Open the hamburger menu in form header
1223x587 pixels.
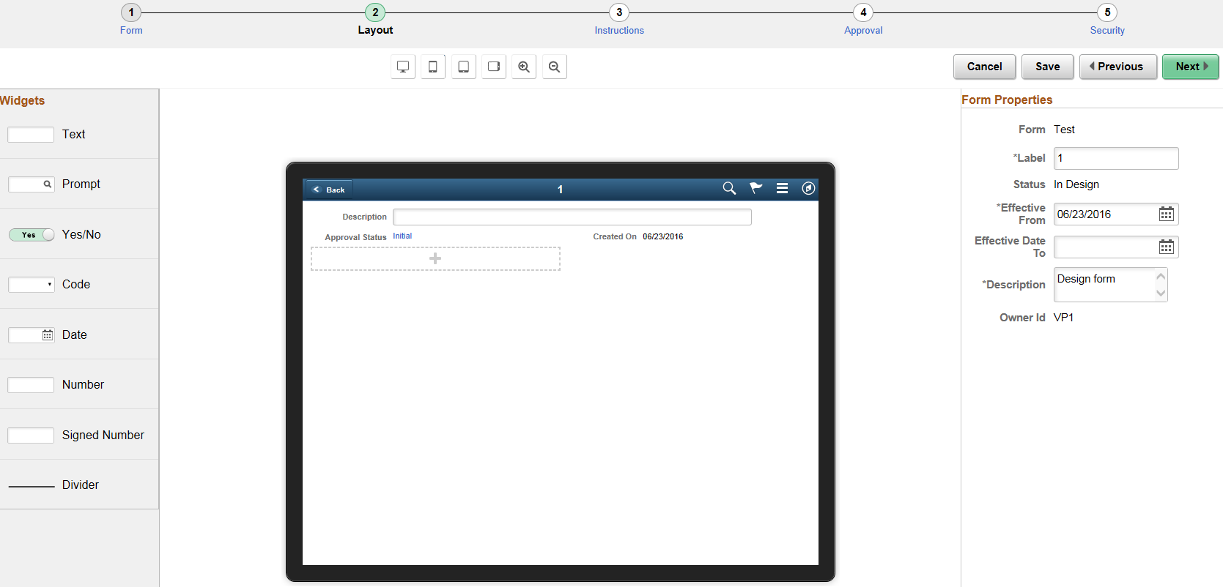point(782,188)
